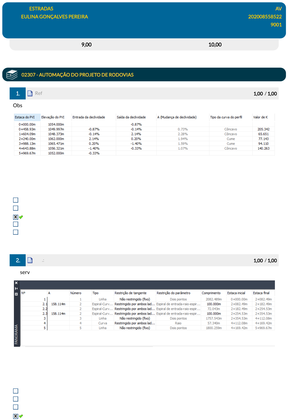288x420 pixels.
Task: Click the document icon in question 2
Action: tap(30, 260)
